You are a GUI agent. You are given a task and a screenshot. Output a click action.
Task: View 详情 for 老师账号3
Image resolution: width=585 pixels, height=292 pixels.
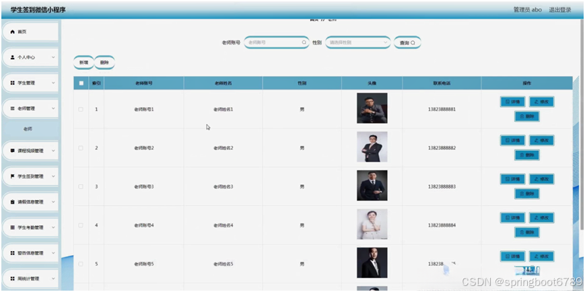(x=512, y=179)
